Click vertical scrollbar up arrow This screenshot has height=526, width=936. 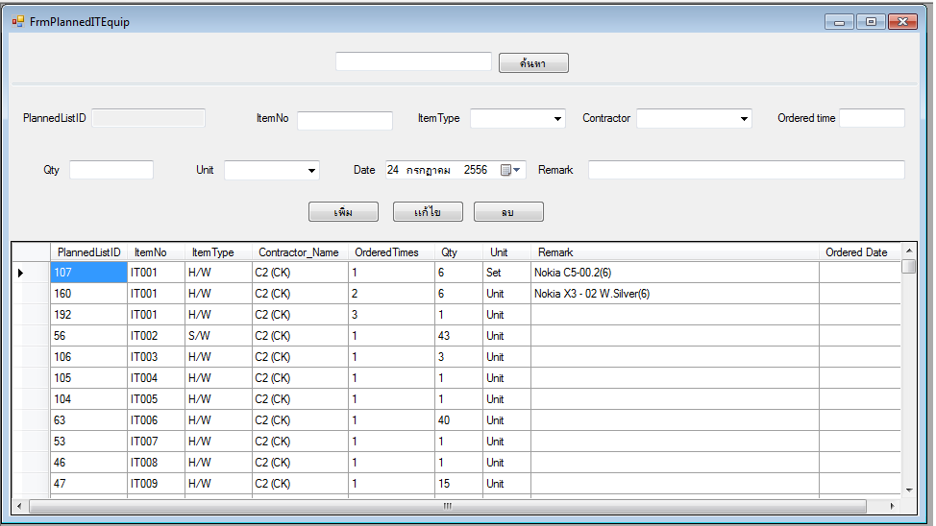908,251
